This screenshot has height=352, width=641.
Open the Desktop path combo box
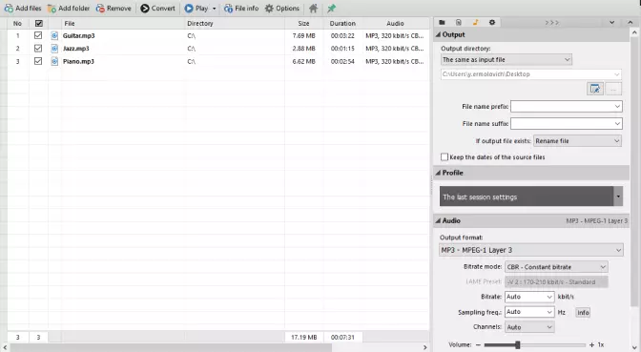point(531,74)
